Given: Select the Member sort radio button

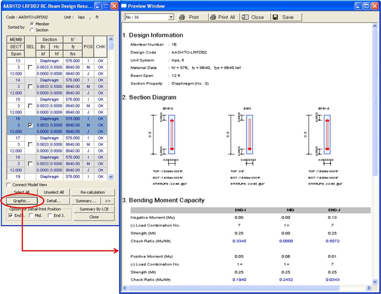Looking at the screenshot, I should click(x=32, y=24).
